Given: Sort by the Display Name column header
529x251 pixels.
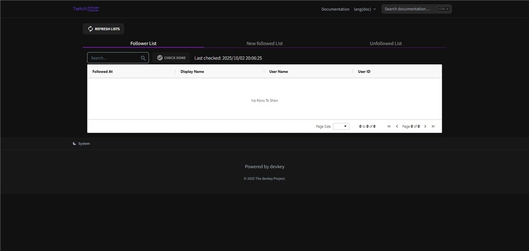Looking at the screenshot, I should click(192, 71).
